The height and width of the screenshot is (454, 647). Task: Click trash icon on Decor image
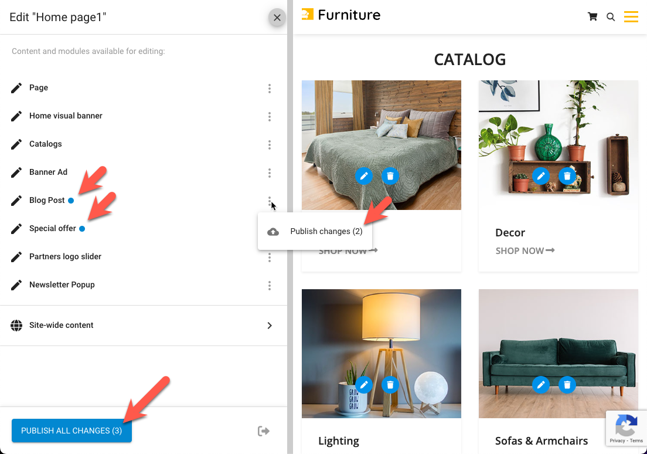pyautogui.click(x=567, y=176)
